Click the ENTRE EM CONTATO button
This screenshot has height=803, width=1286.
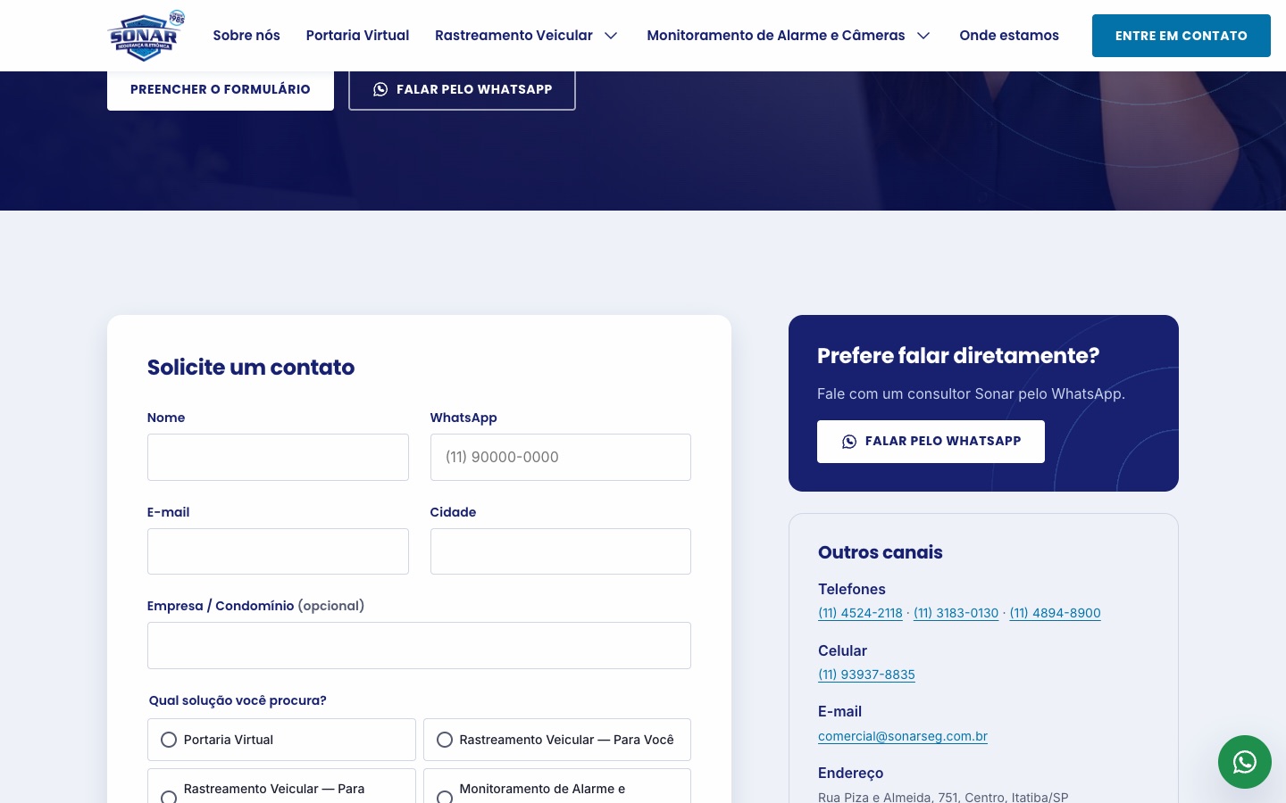(1182, 36)
